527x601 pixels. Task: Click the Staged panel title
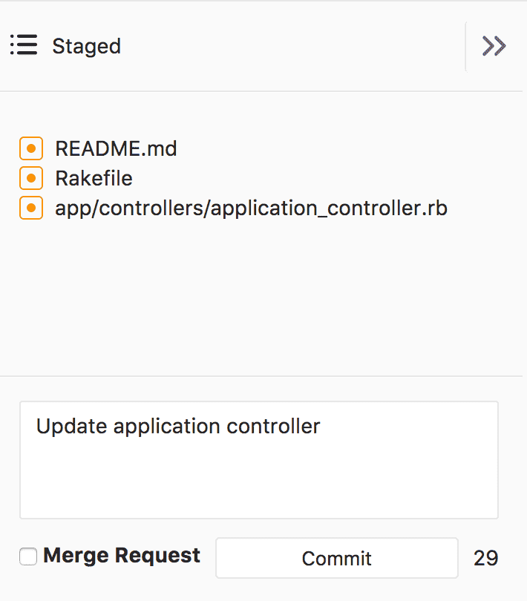[86, 46]
